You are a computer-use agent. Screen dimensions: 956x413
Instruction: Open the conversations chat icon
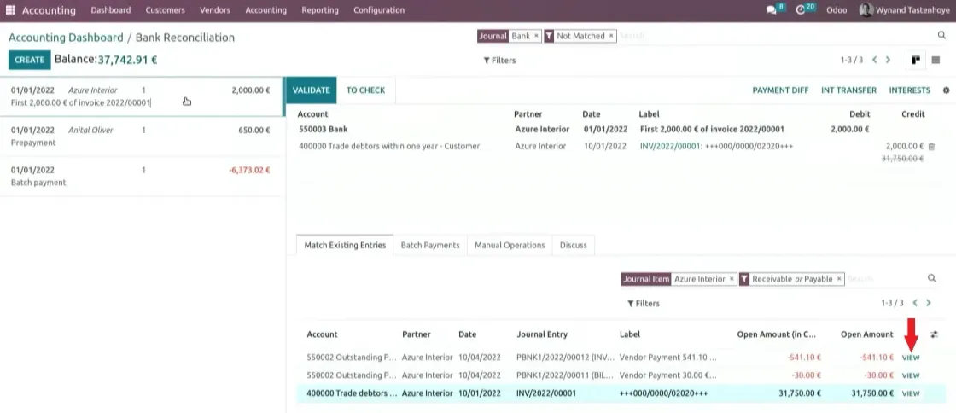[x=772, y=10]
